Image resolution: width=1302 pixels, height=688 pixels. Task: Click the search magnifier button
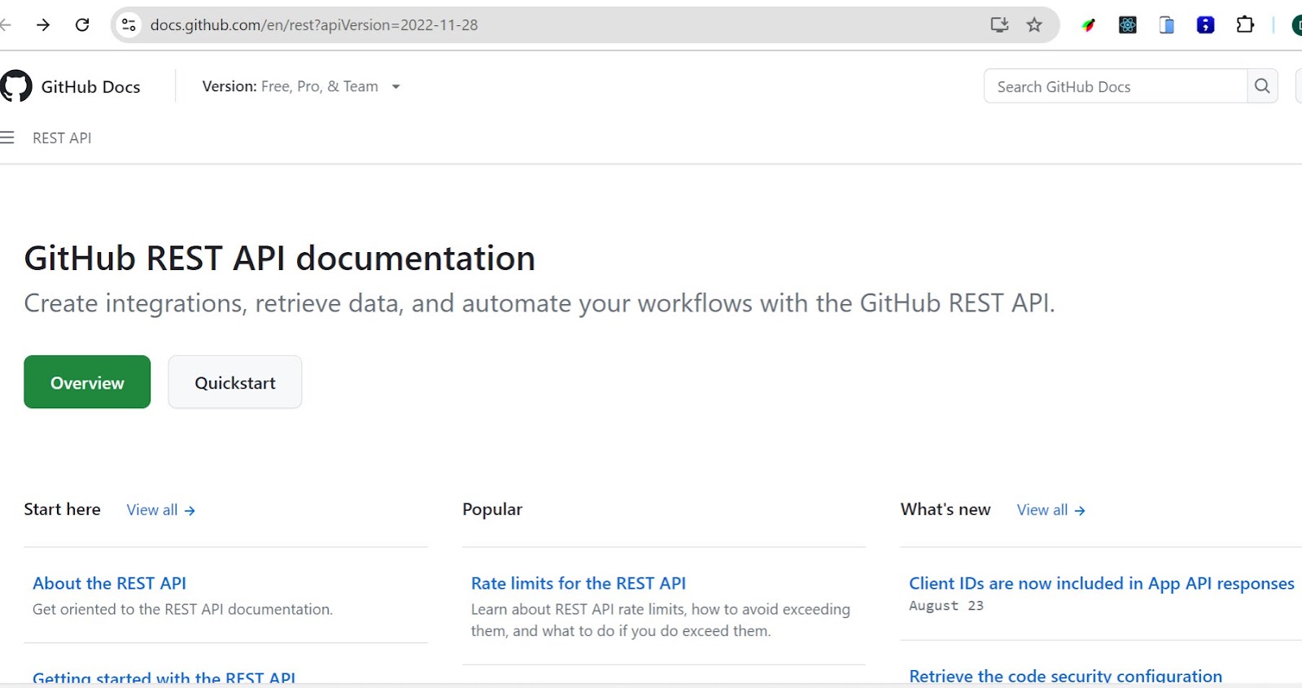[x=1262, y=86]
